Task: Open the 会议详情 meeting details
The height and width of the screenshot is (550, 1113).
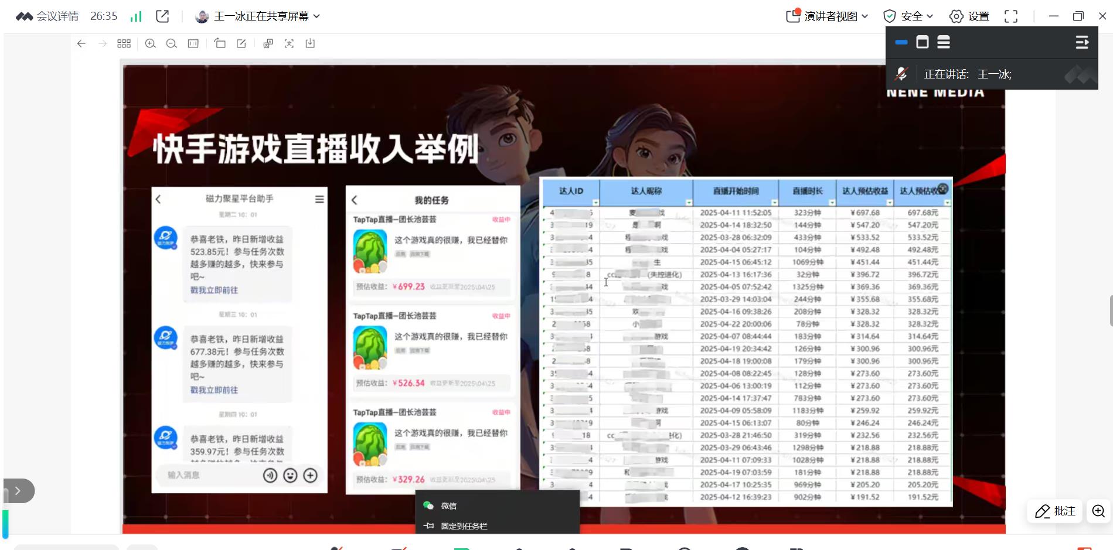Action: point(47,16)
